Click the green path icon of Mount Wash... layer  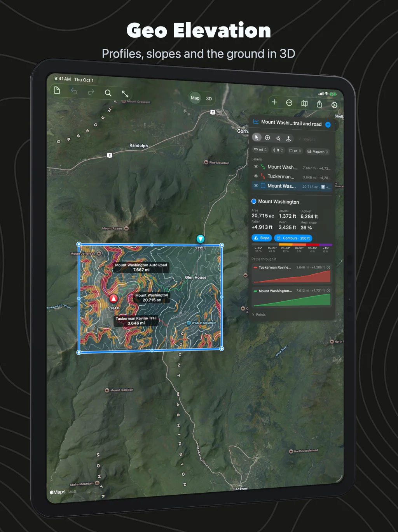pos(263,167)
